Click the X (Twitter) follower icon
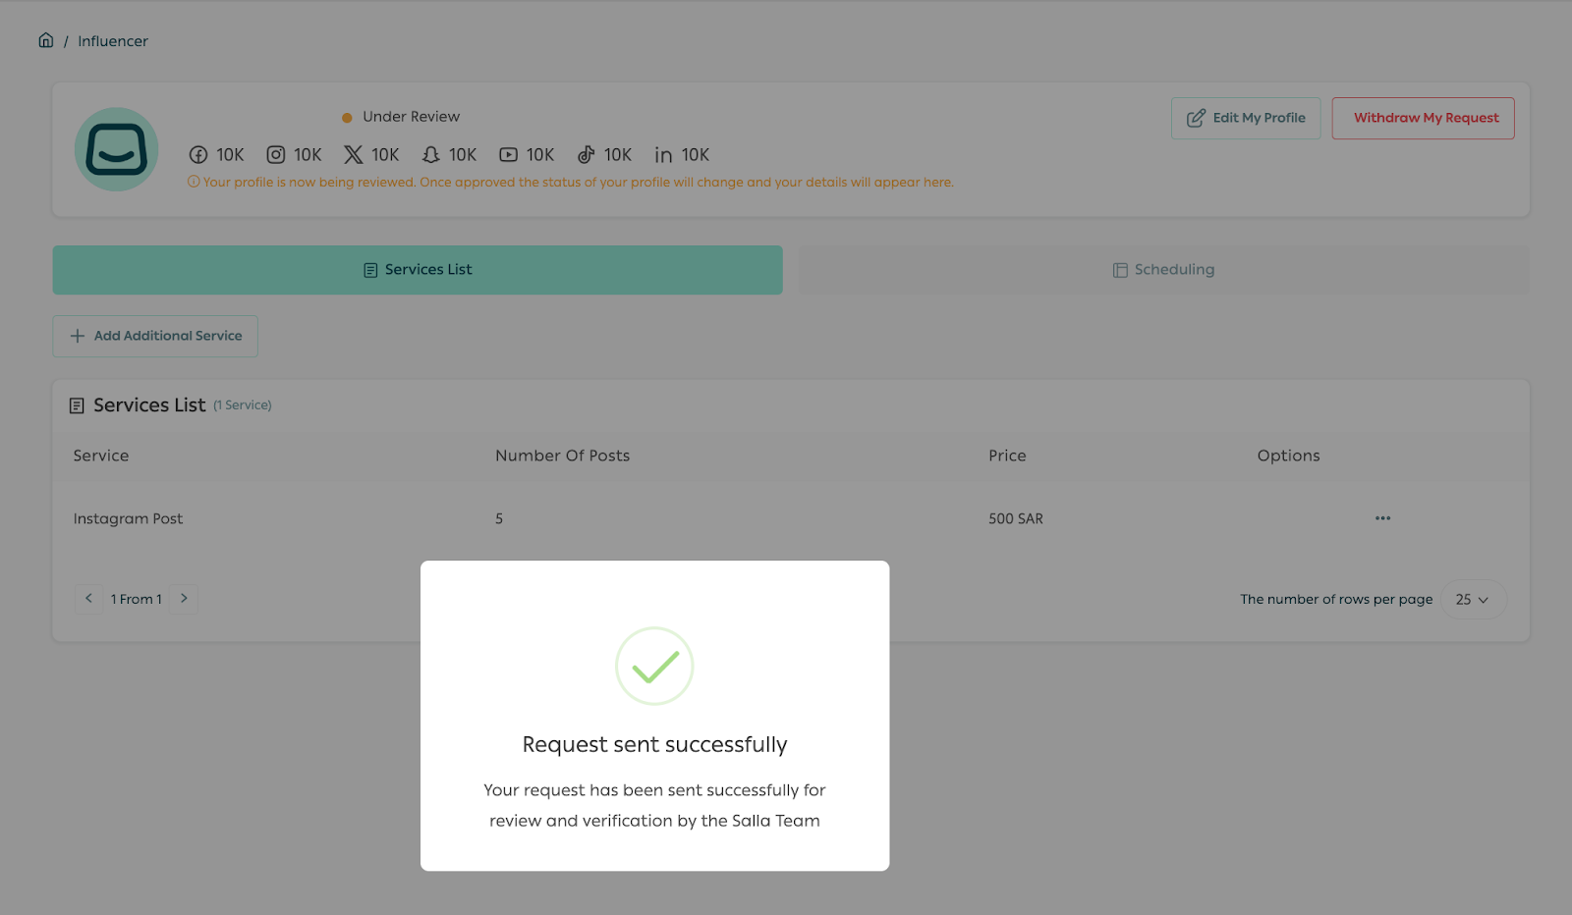 pos(354,155)
